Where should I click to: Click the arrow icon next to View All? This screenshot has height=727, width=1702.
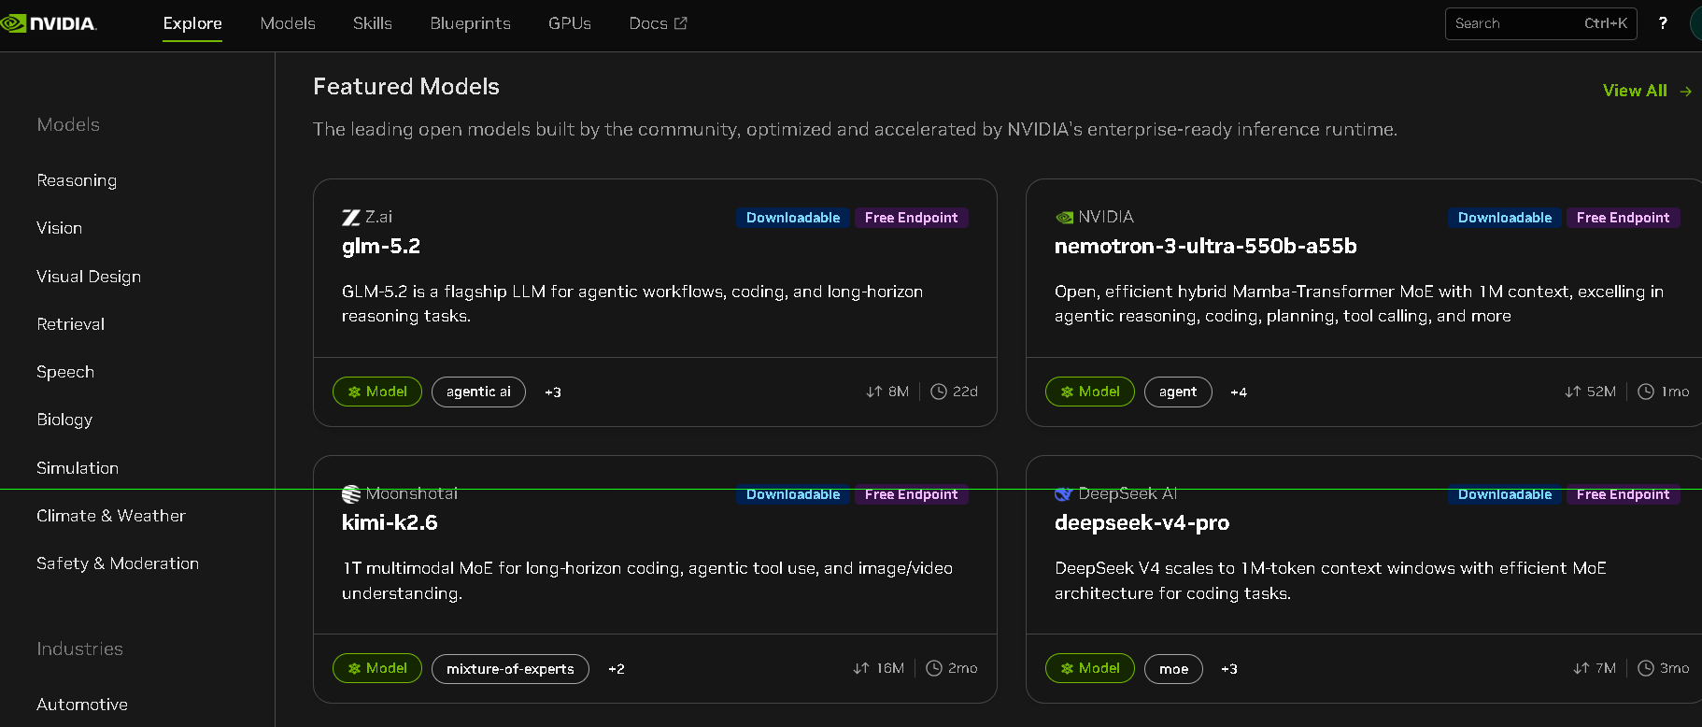tap(1686, 92)
